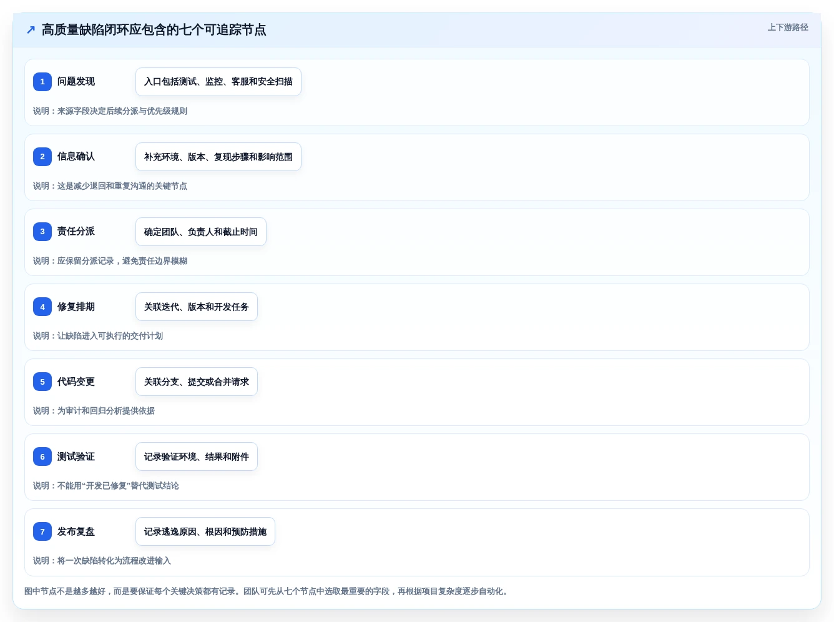Click the note 说明：让缺陷进入可执行的交付计划
834x622 pixels.
click(x=98, y=335)
